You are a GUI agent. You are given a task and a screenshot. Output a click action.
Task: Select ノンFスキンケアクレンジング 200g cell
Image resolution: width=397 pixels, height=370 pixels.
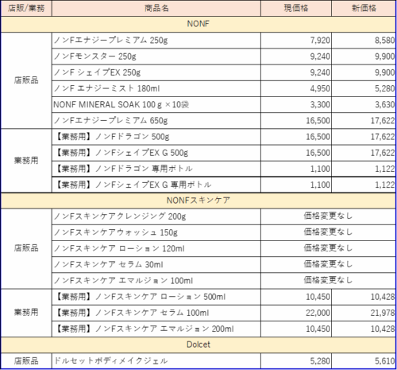click(156, 216)
